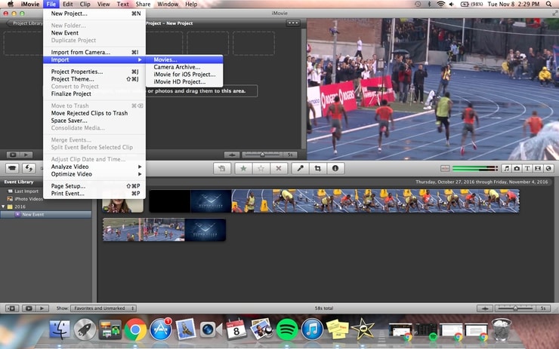Open the App Store from the Dock
This screenshot has height=349, width=559.
point(160,329)
